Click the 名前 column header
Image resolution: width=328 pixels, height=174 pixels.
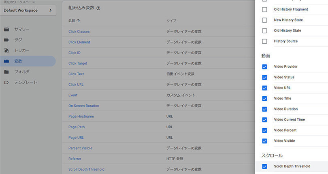(72, 21)
